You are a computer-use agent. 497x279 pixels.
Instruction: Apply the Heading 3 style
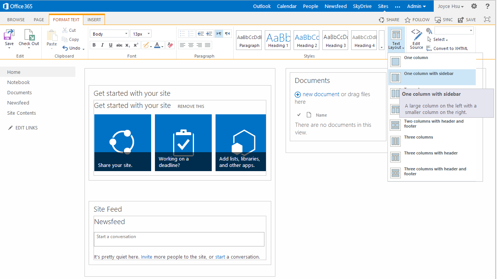click(336, 40)
